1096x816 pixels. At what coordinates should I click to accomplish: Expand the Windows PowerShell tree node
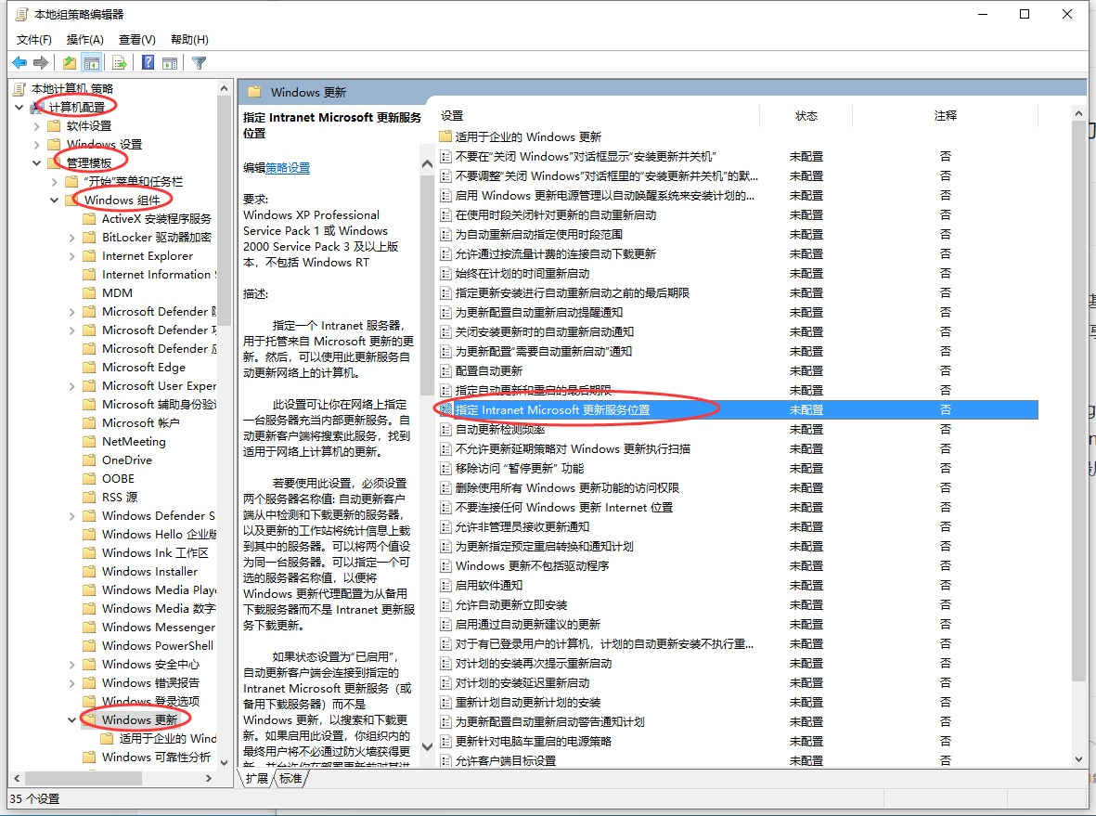[x=72, y=645]
